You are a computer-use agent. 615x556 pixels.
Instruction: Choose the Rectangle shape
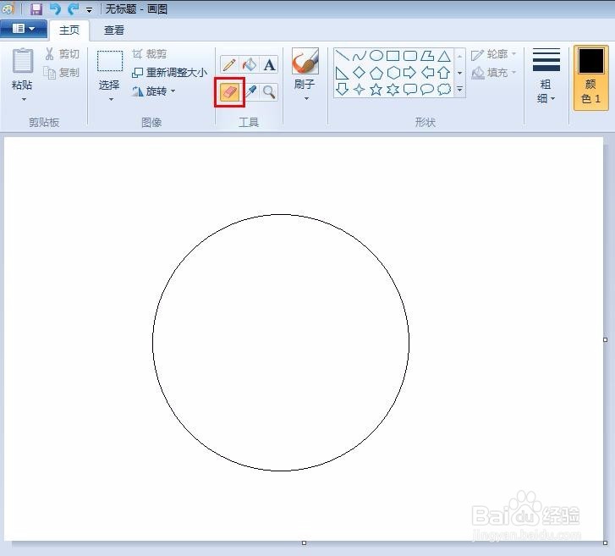tap(393, 56)
